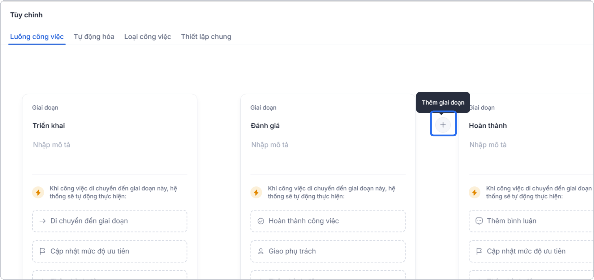
Task: Click the flag icon on Cập nhật mức độ ưu tiên
Action: [42, 251]
